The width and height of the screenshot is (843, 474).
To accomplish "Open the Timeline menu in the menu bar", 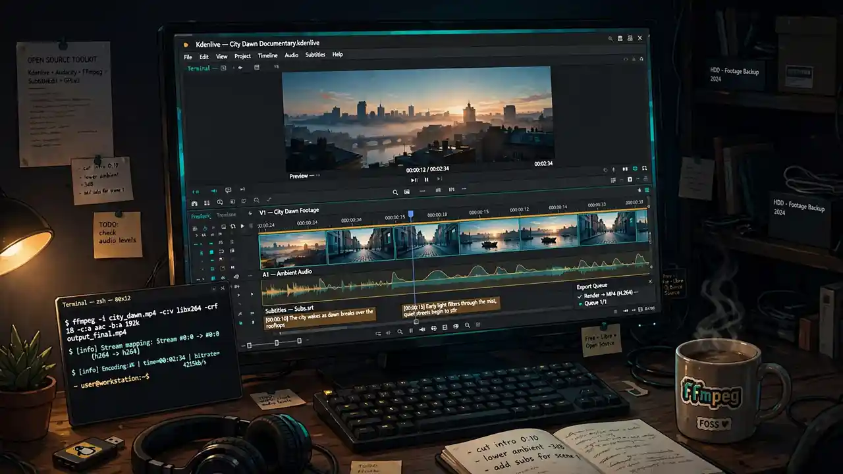I will [x=267, y=56].
